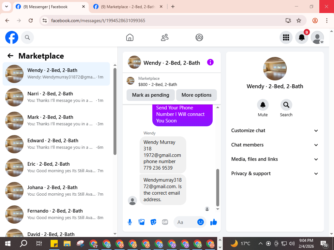Open Chrome profile icon

[315, 21]
